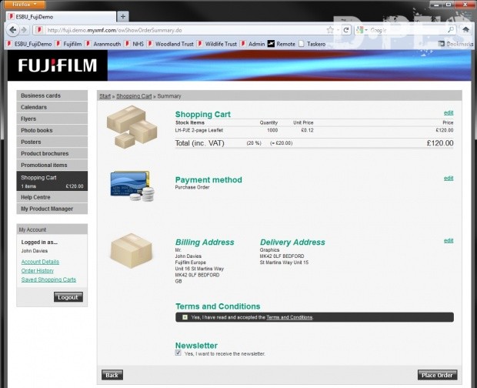Open the Aranmouth bookmark
This screenshot has height=388, width=477.
click(x=103, y=44)
